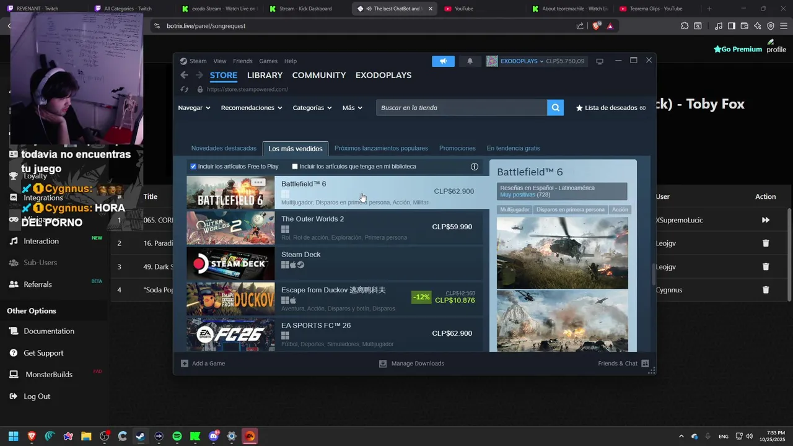Check Incluir artículos que tenga en mi biblioteca
This screenshot has height=446, width=793.
click(295, 167)
